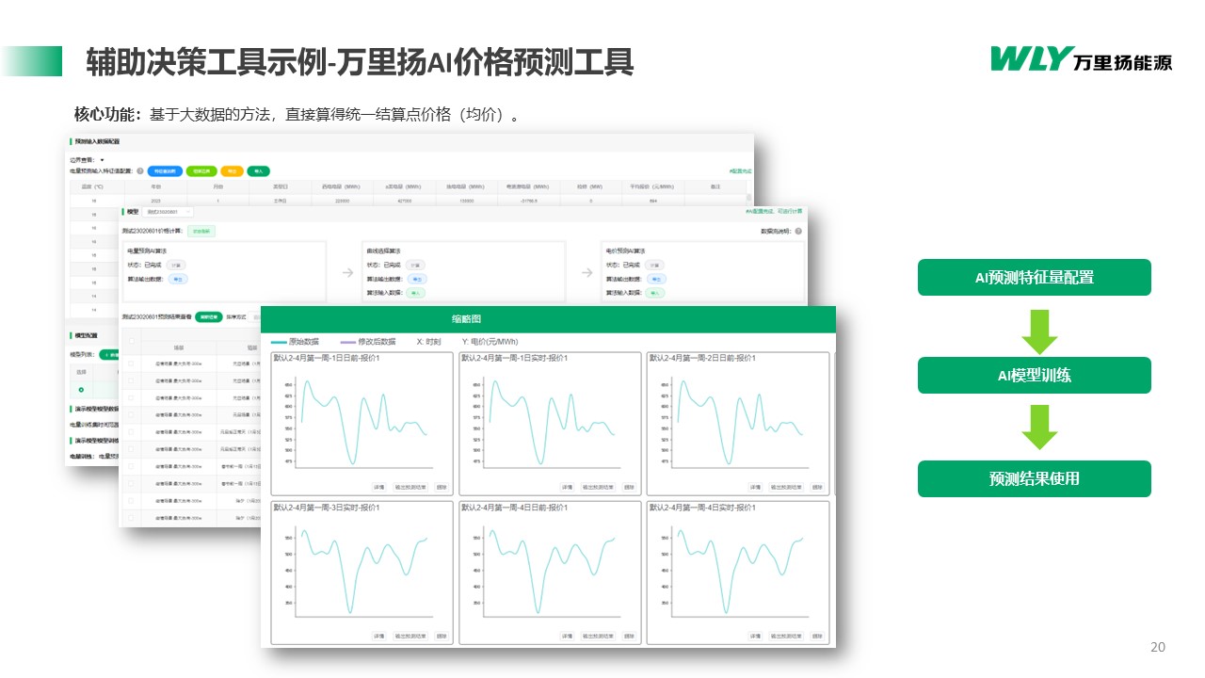Image resolution: width=1205 pixels, height=678 pixels.
Task: Click 输出预测结果 under the 1日实时-报价1 chart
Action: pos(599,488)
